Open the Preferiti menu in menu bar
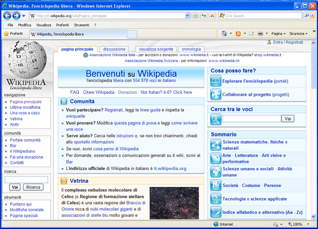 pos(62,25)
